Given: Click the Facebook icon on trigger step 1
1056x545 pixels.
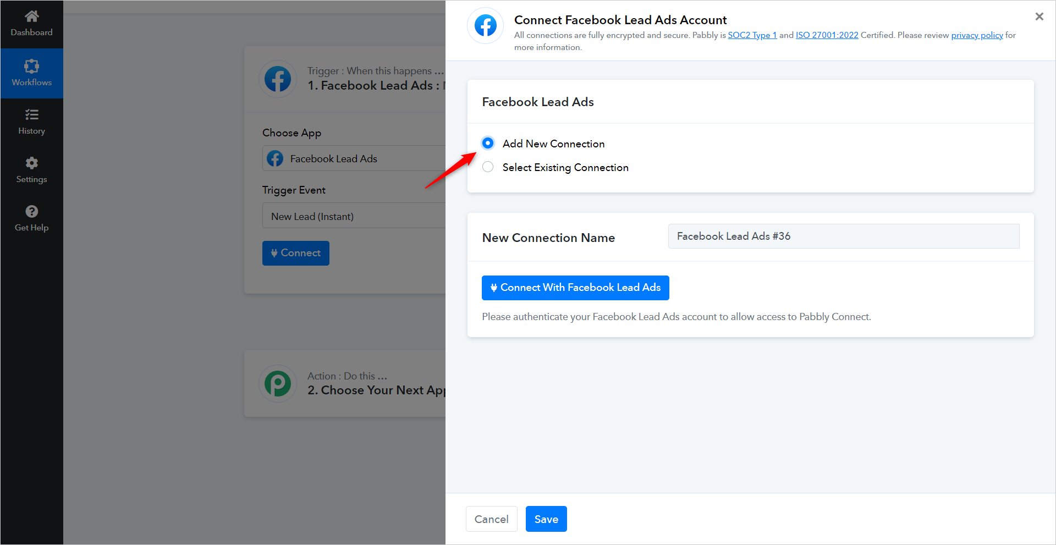Looking at the screenshot, I should tap(278, 79).
